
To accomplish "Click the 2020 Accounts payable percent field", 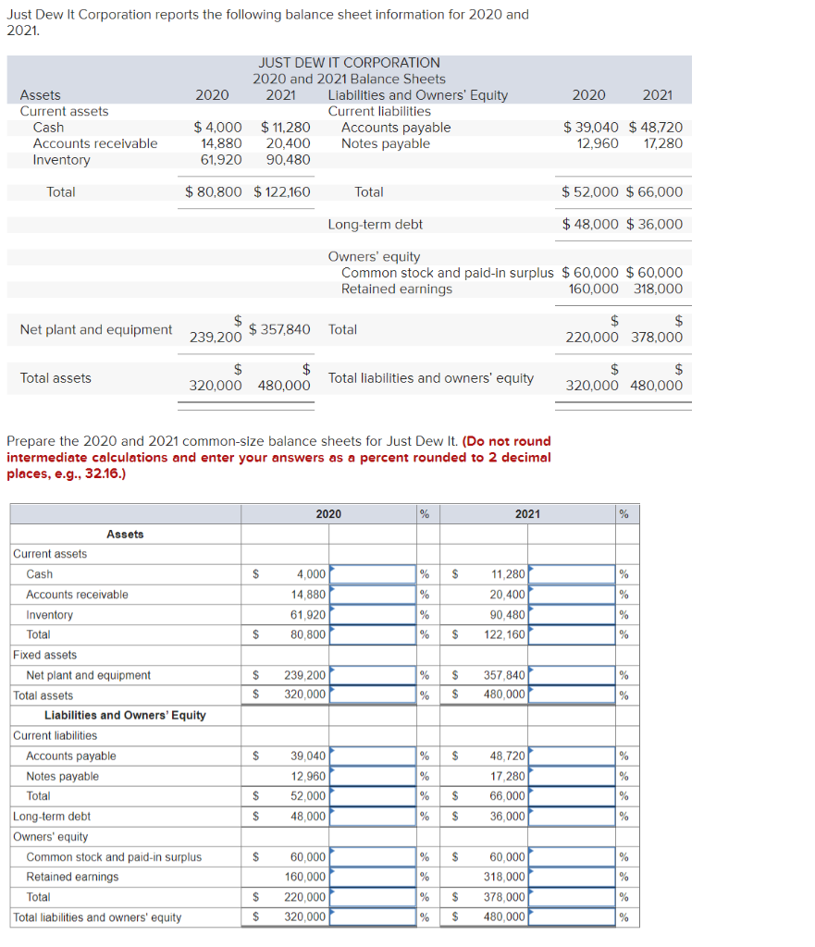I will pyautogui.click(x=373, y=756).
